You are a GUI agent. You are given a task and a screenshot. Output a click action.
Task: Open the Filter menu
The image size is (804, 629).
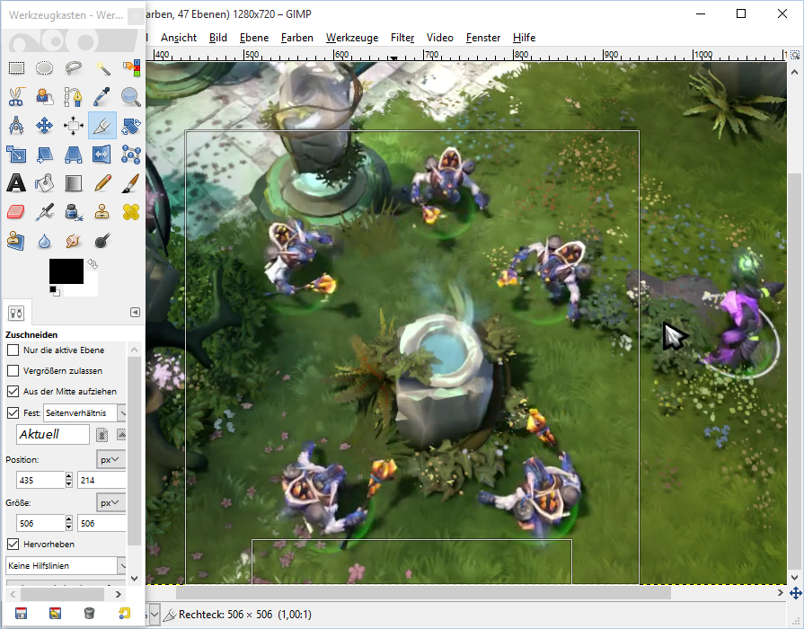pyautogui.click(x=402, y=38)
